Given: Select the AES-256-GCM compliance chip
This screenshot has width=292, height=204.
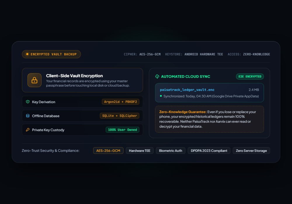Looking at the screenshot, I should (108, 150).
